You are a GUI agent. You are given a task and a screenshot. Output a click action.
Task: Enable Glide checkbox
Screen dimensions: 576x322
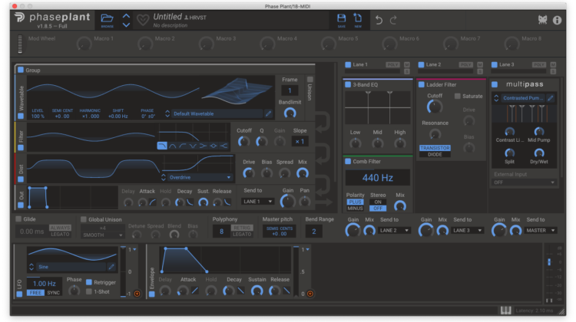point(18,219)
